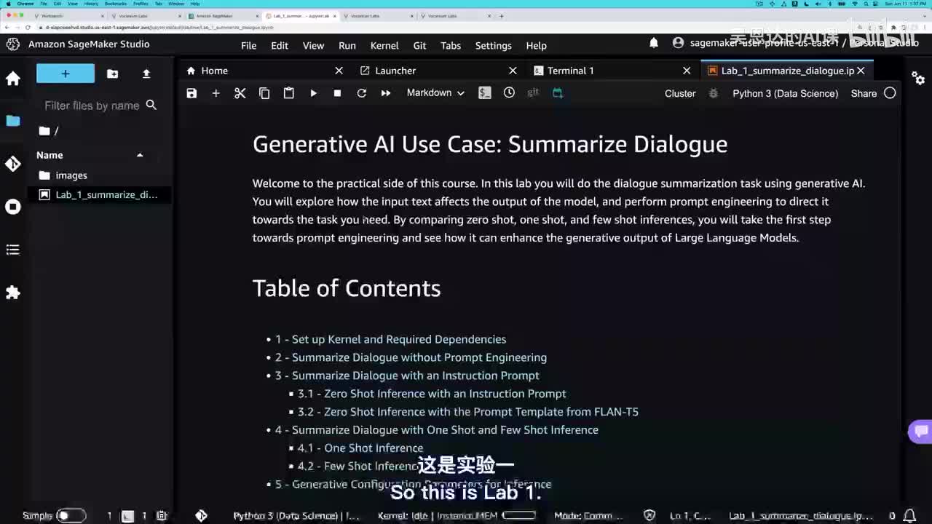Open the settings gears icon on right sidebar
Screen dimensions: 932x524
click(x=918, y=79)
